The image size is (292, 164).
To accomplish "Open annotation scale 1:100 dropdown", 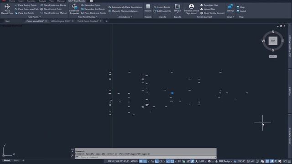I will (x=203, y=161).
